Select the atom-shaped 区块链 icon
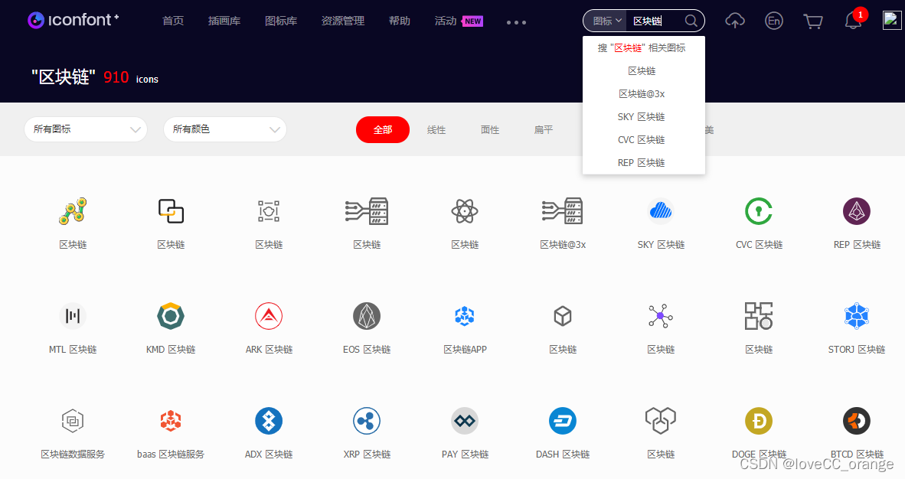The width and height of the screenshot is (905, 479). click(465, 211)
